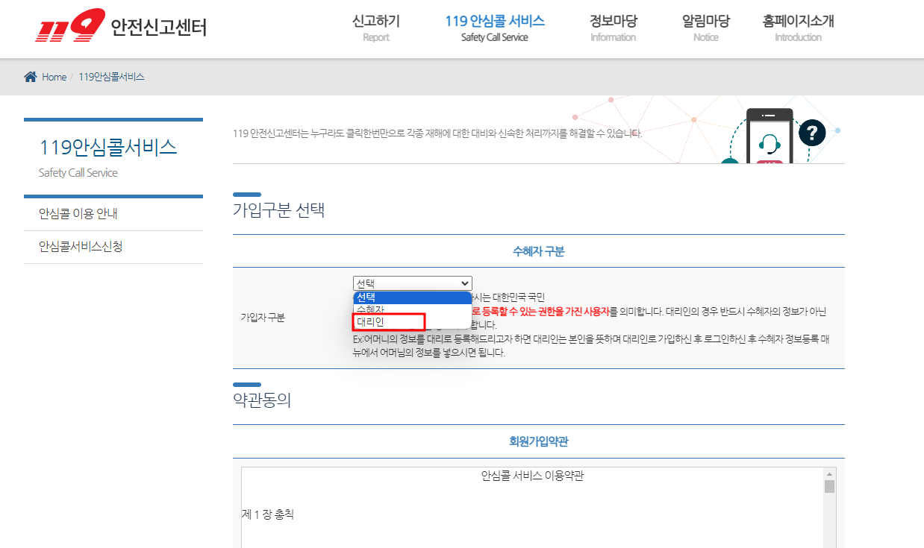Open the 홈페이지소개 menu
Viewport: 924px width, 548px height.
point(797,28)
